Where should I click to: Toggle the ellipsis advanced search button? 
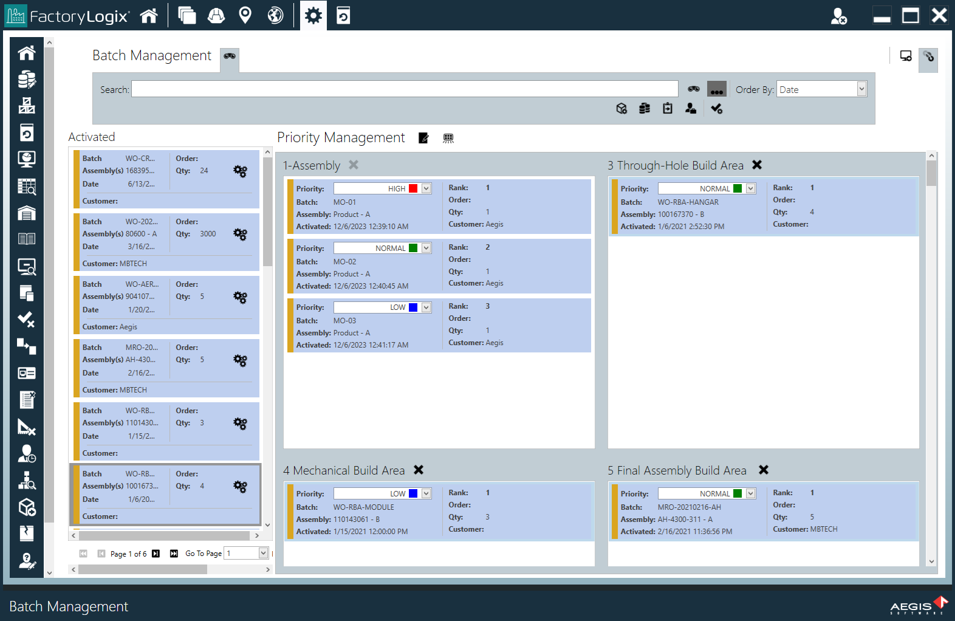point(717,89)
